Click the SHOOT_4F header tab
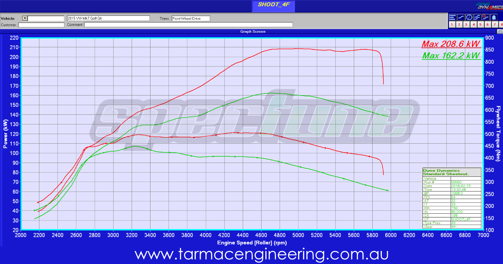This screenshot has height=264, width=503. coord(273,6)
